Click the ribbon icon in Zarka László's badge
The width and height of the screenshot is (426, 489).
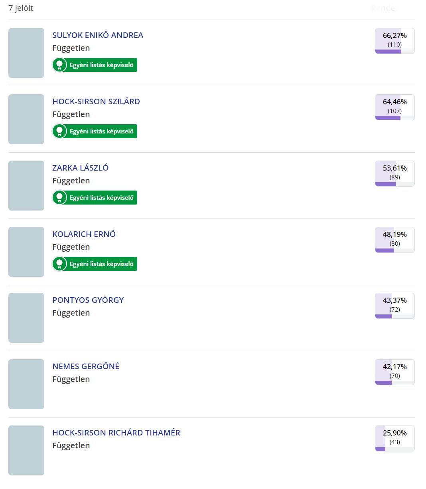coord(59,197)
